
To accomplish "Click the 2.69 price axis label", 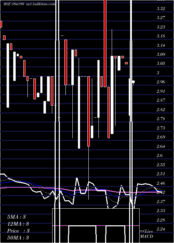I will pyautogui.click(x=161, y=137).
